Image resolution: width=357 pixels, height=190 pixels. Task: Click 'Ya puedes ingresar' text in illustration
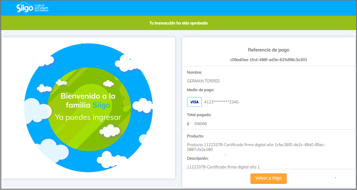(88, 117)
